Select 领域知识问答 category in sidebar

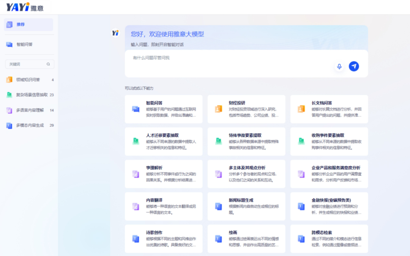(30, 80)
